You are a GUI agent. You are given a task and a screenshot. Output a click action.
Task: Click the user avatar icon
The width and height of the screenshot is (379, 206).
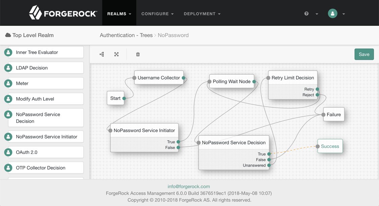[x=333, y=13]
